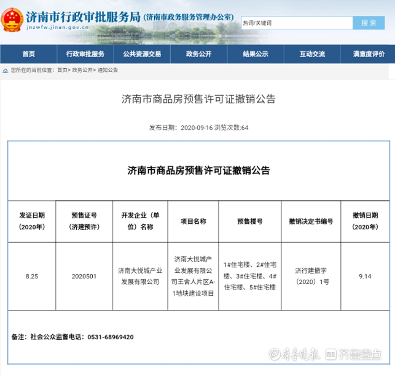This screenshot has height=375, width=395.
Task: Click the 齐鲁晚报 watermark logo
Action: [x=302, y=355]
